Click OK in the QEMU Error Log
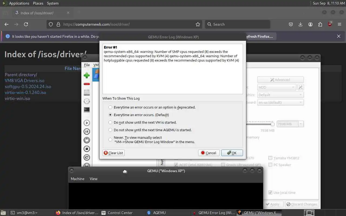This screenshot has width=346, height=216. click(x=232, y=153)
